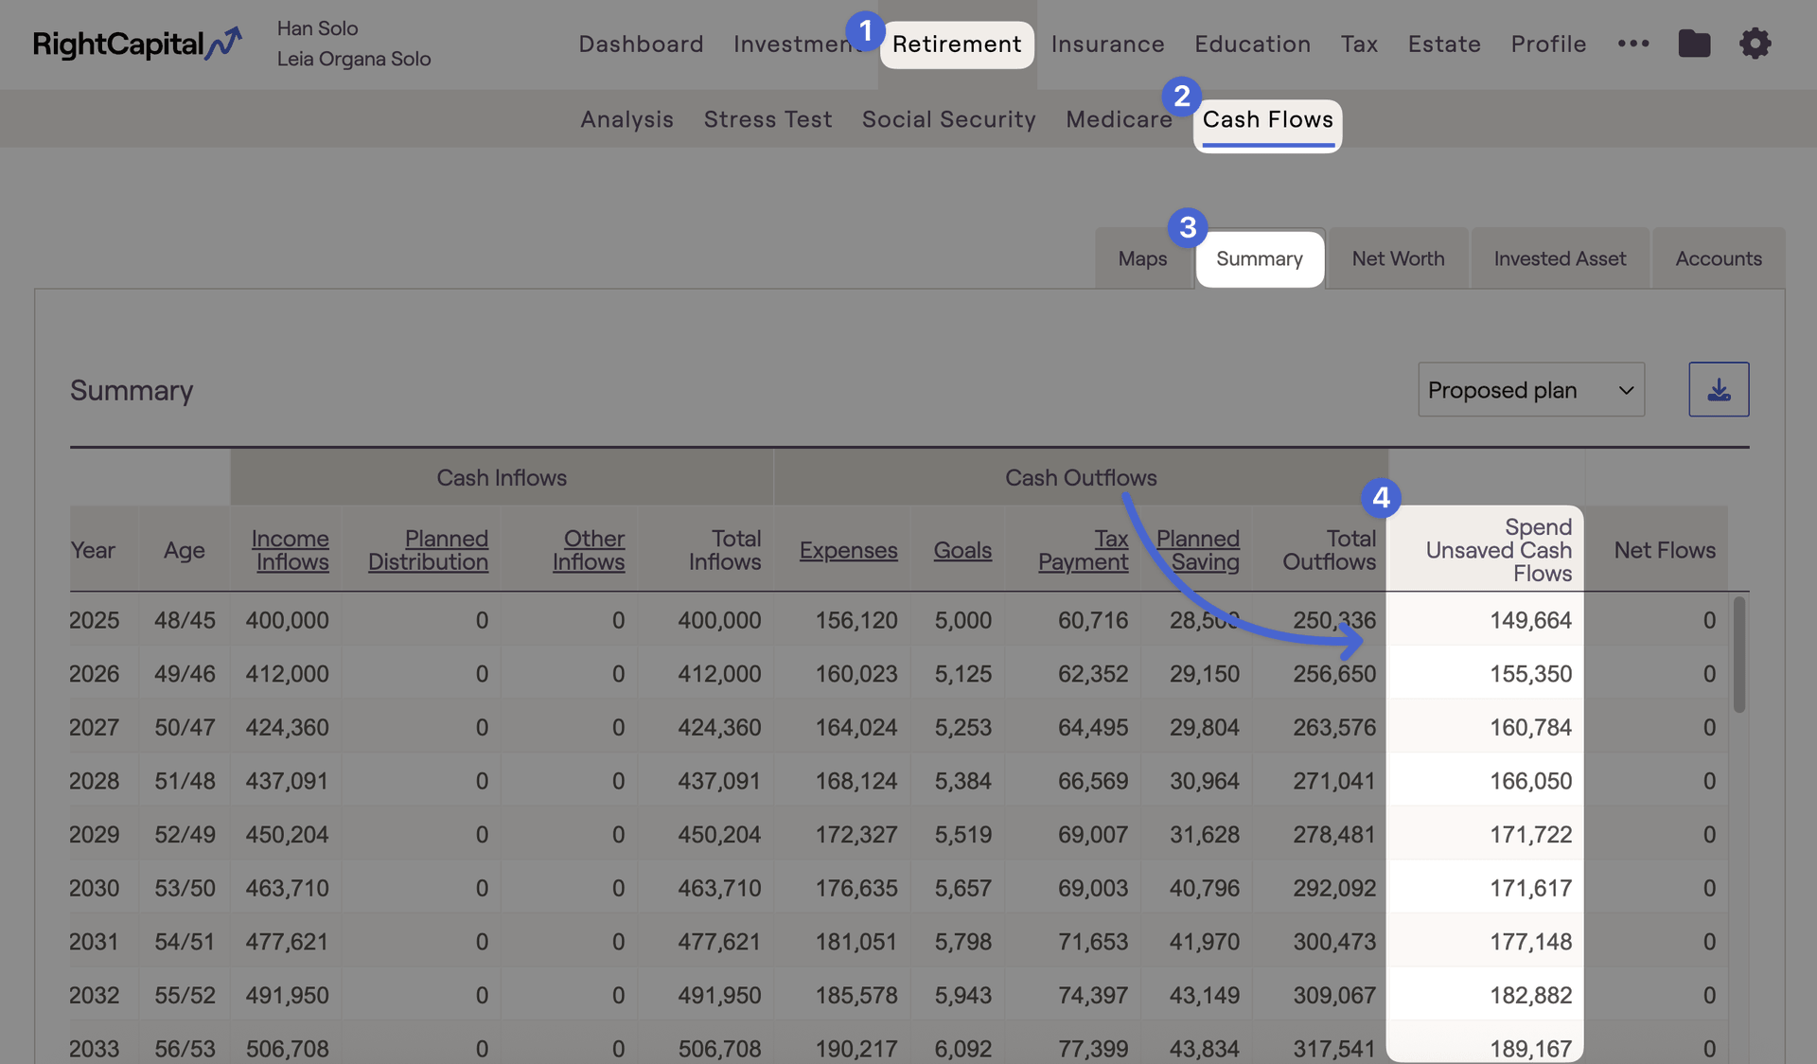Image resolution: width=1817 pixels, height=1064 pixels.
Task: Click the Goals column header link
Action: tap(962, 550)
